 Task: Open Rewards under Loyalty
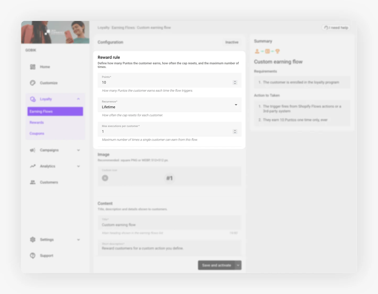pos(37,122)
